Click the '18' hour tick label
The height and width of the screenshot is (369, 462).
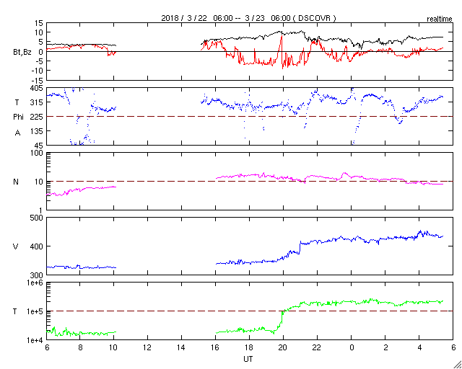[x=249, y=347]
